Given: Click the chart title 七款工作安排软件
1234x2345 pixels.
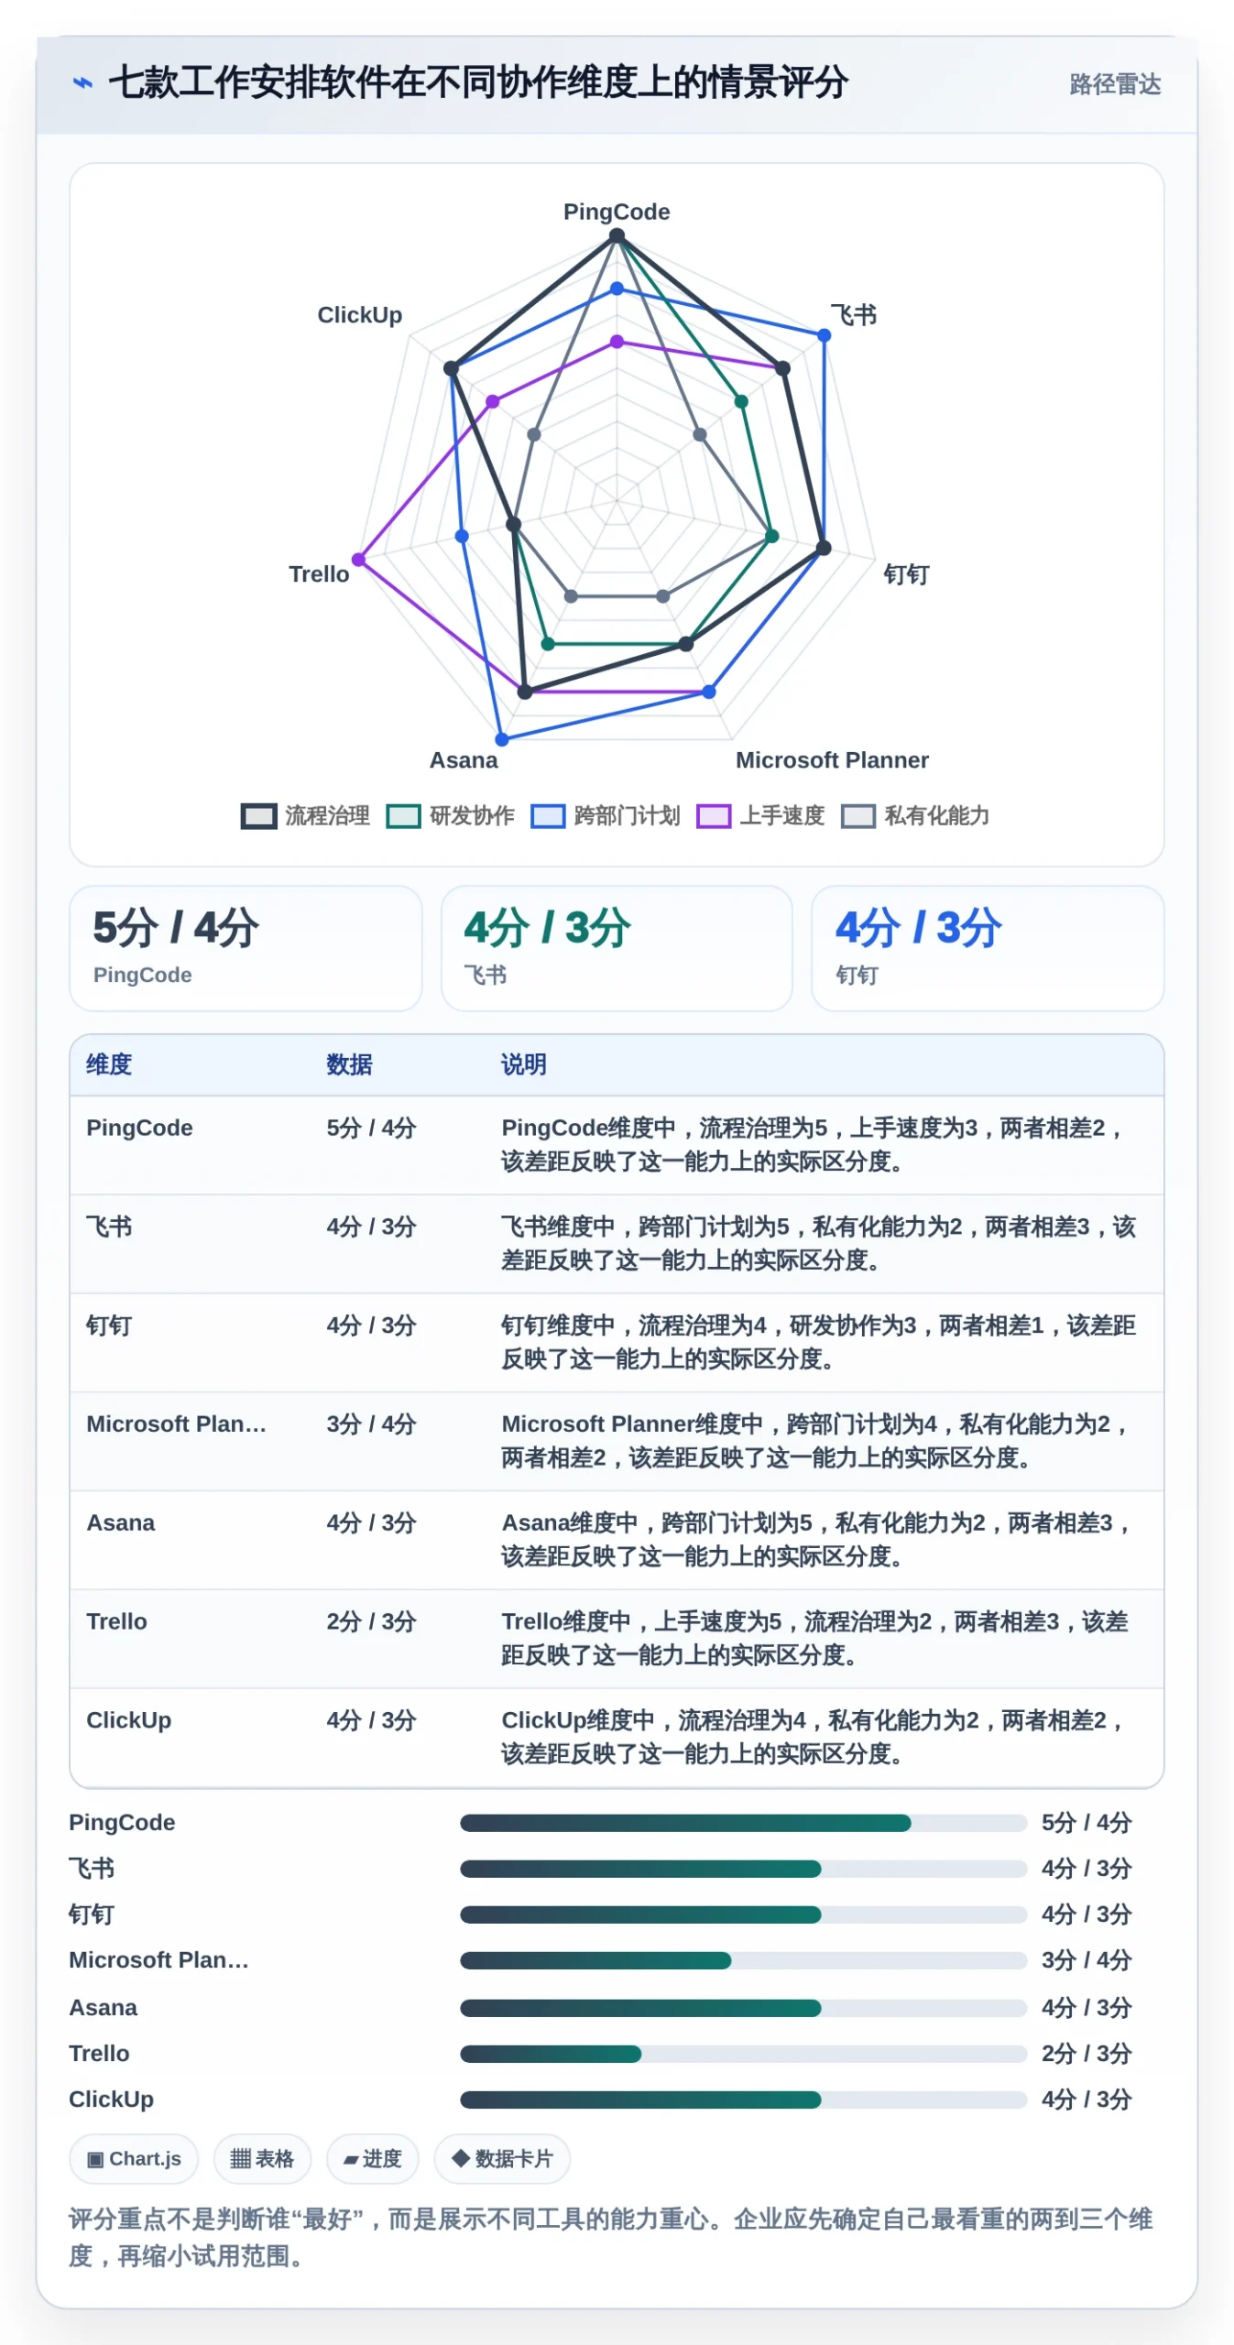Looking at the screenshot, I should tap(478, 82).
